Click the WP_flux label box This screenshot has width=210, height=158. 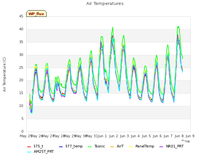(x=36, y=13)
